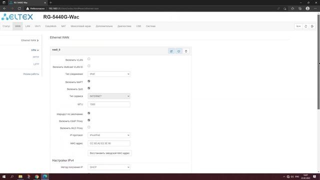This screenshot has width=320, height=180.
Task: Click the power icon for nas0_0 interface
Action: tap(178, 51)
